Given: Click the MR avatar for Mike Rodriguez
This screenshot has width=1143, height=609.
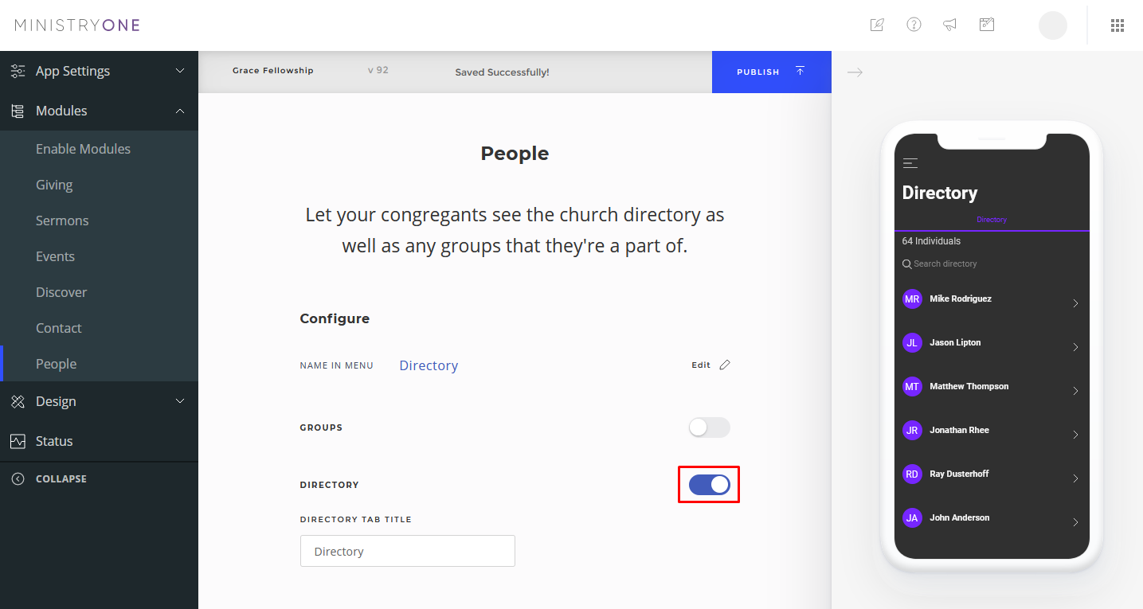Looking at the screenshot, I should pyautogui.click(x=912, y=299).
